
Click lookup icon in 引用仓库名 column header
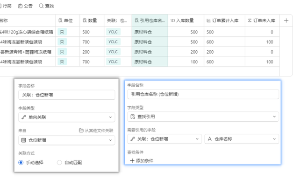[136, 21]
